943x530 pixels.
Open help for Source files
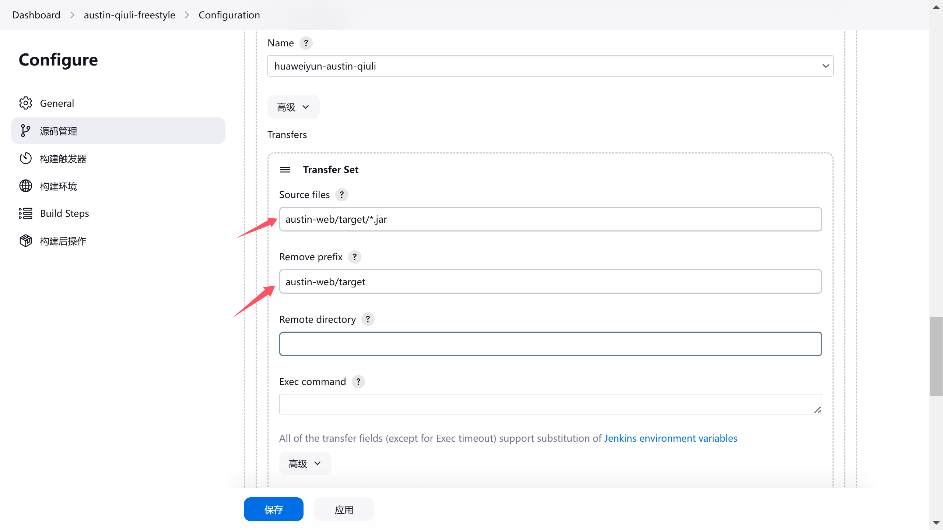tap(341, 195)
